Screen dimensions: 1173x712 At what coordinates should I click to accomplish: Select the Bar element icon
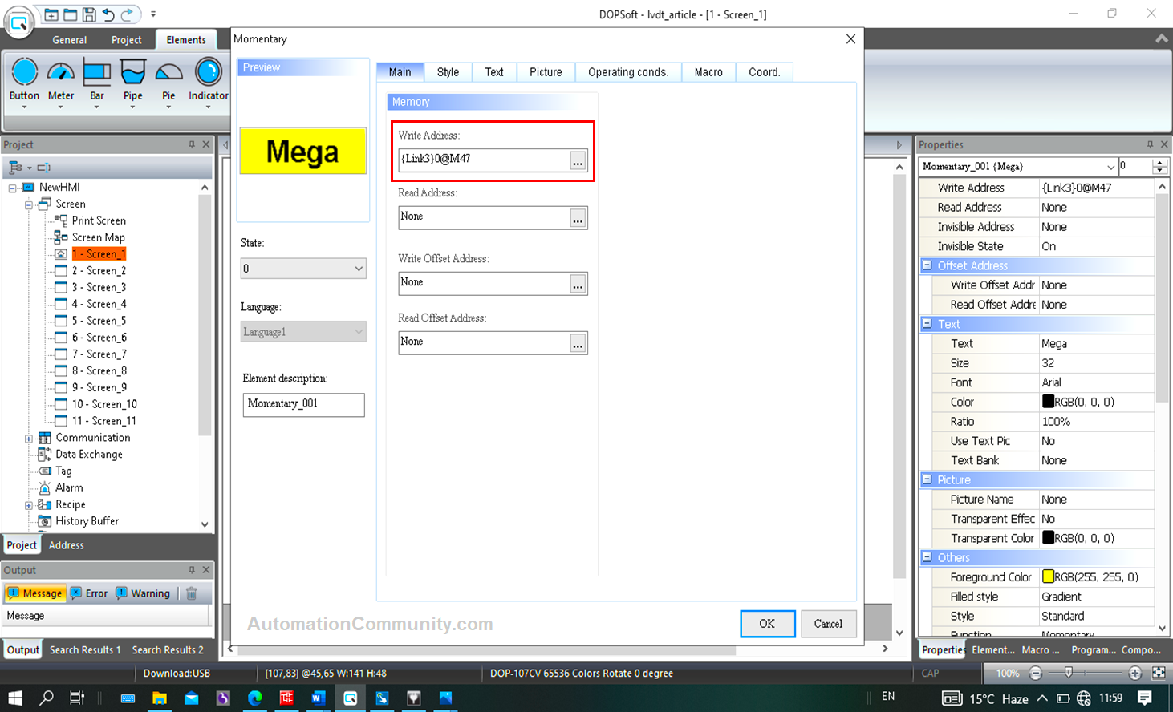[x=97, y=73]
